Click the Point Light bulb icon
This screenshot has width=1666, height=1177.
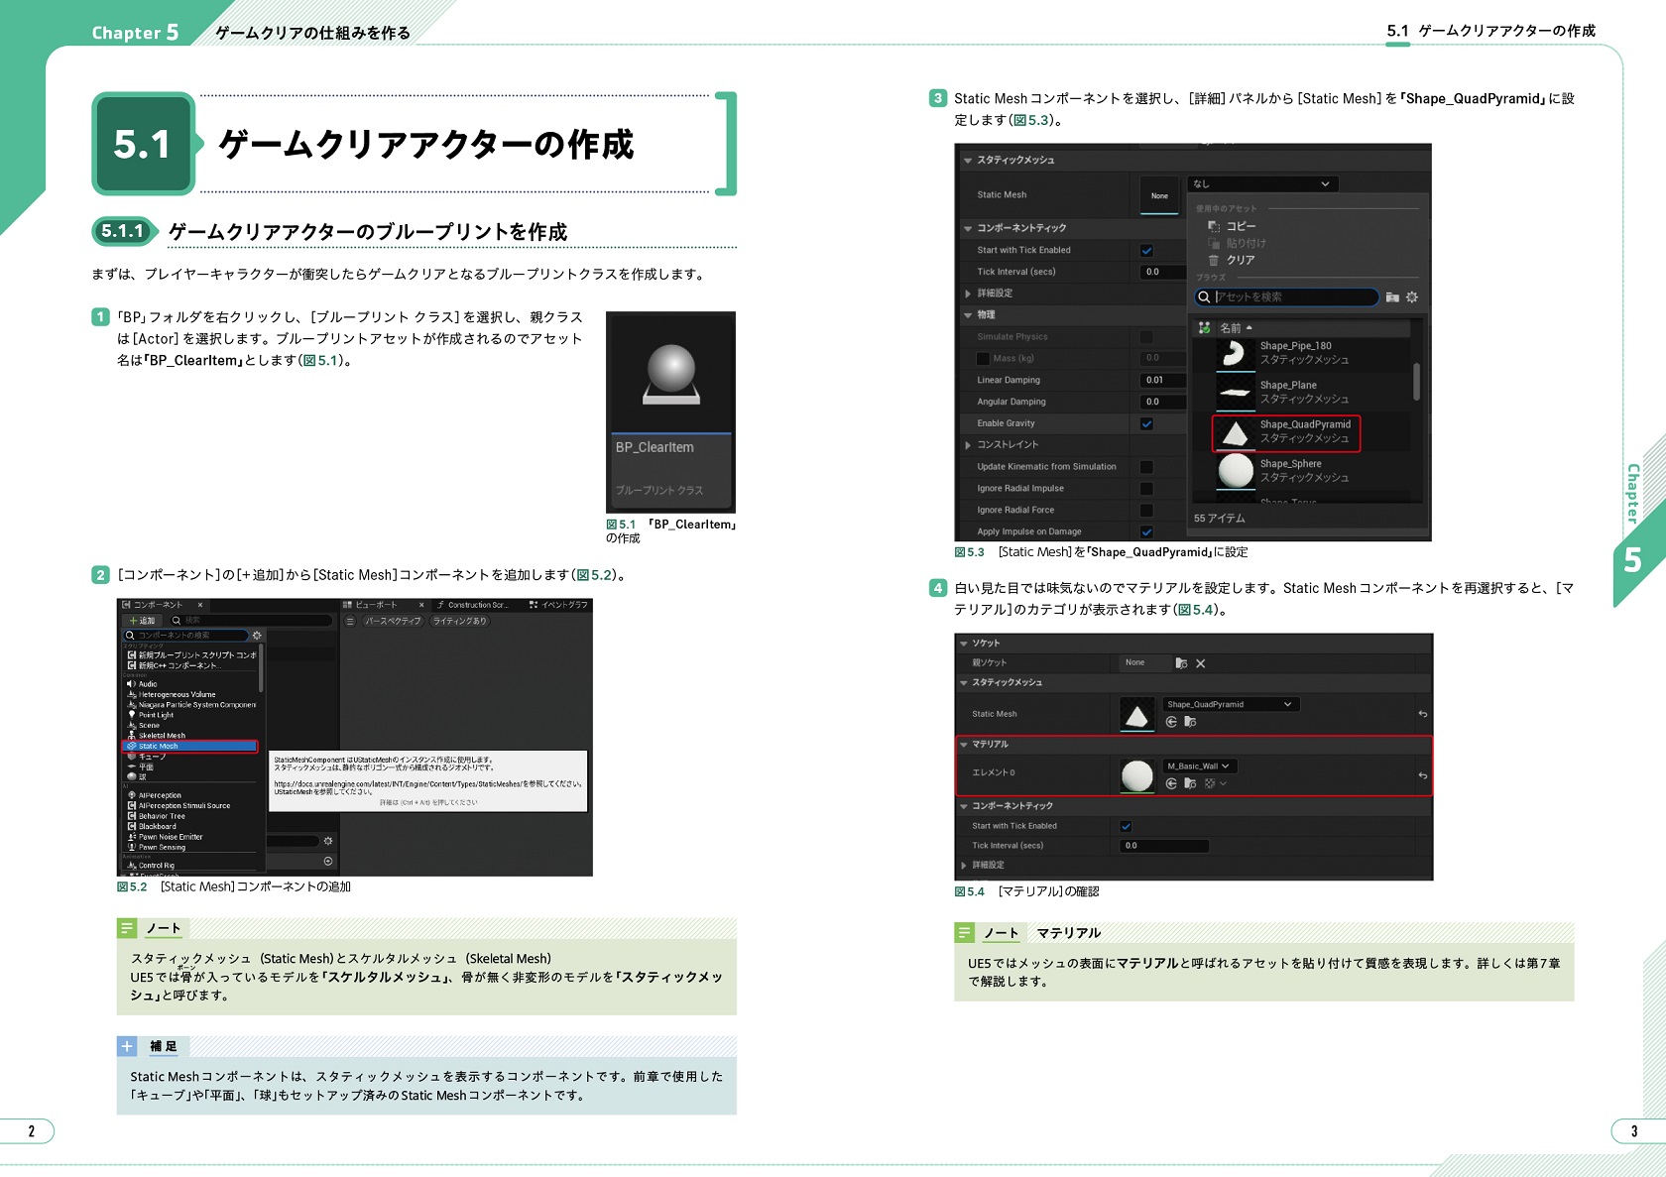[x=131, y=715]
